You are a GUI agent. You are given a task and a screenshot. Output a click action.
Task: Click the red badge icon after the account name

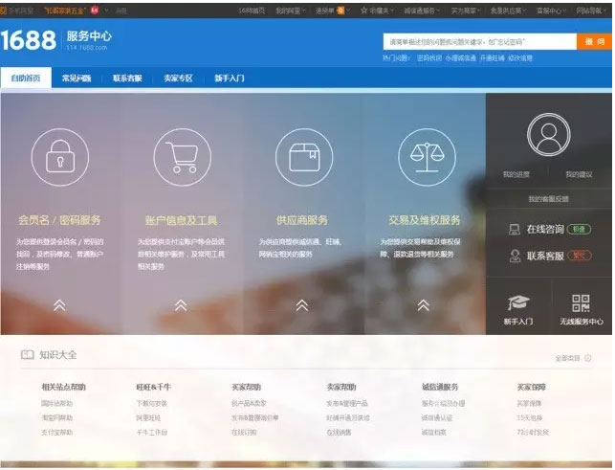(95, 11)
